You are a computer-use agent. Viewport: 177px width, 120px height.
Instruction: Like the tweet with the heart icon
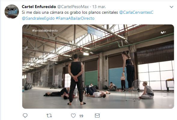click(x=73, y=116)
